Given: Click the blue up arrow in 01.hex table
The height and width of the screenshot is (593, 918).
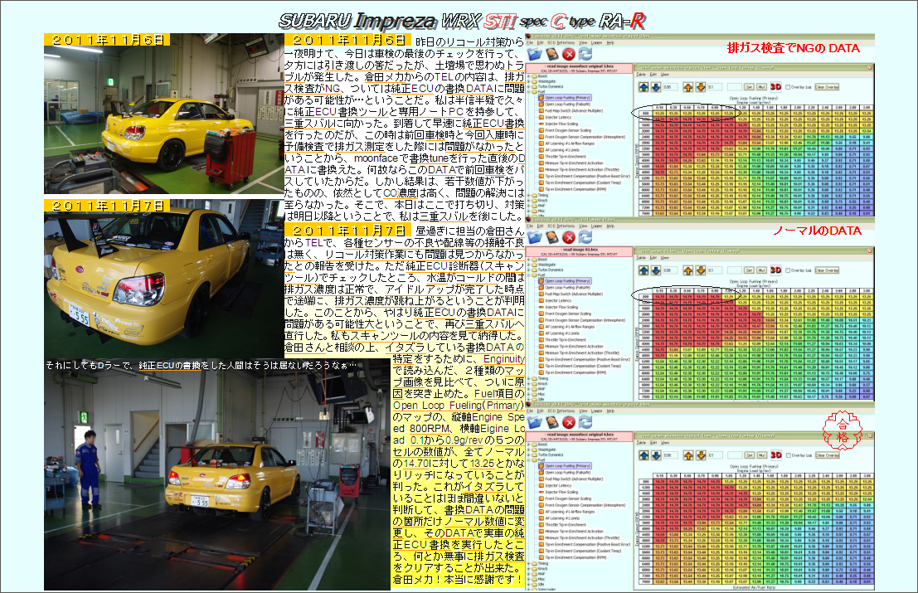Looking at the screenshot, I should (644, 270).
